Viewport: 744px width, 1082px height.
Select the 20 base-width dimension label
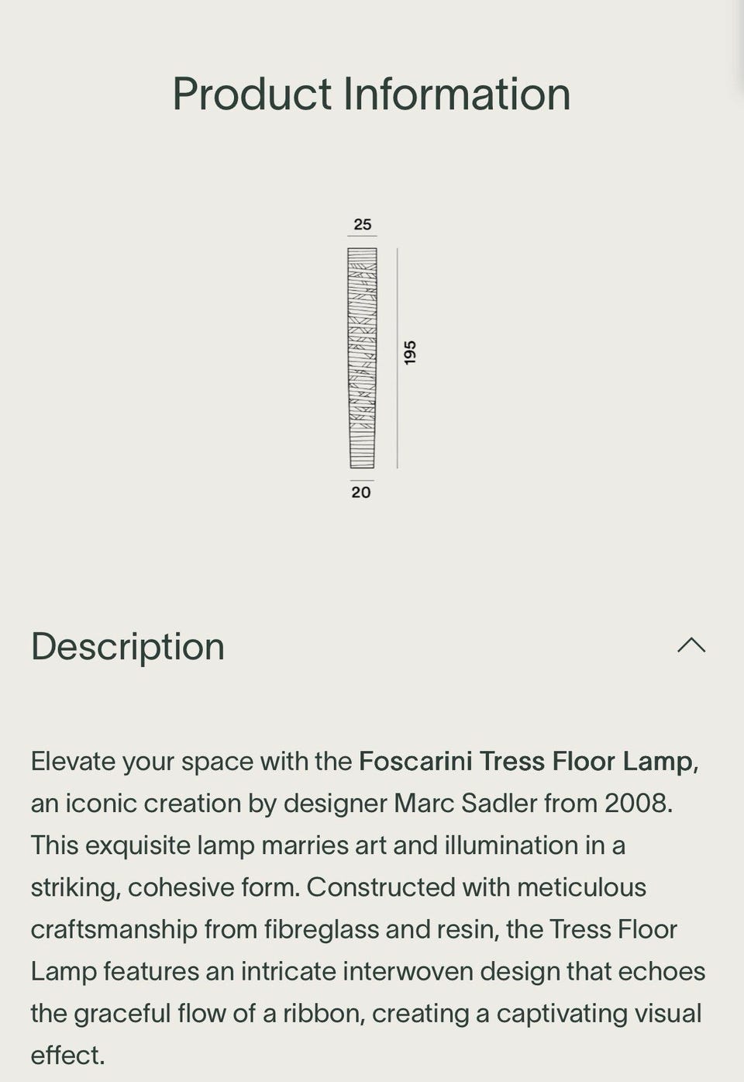[x=361, y=493]
